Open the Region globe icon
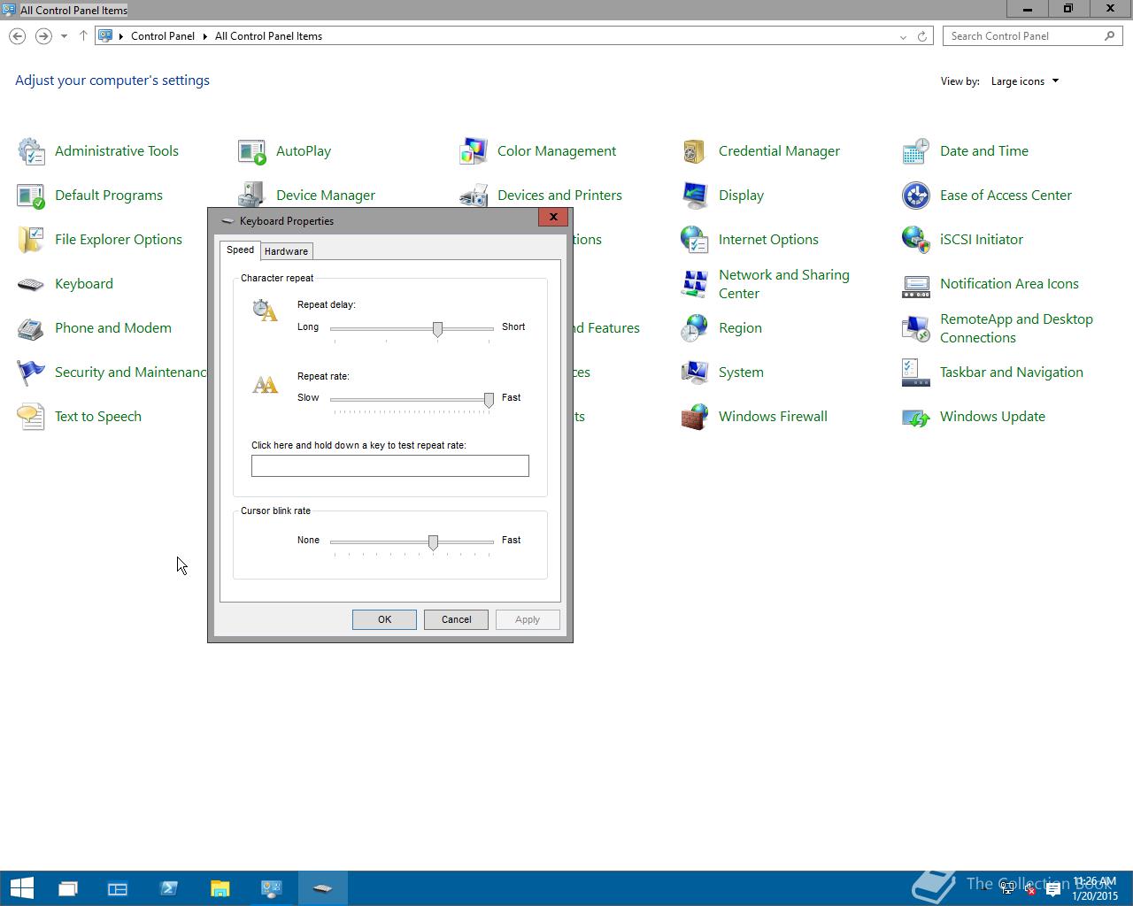The image size is (1133, 906). pos(695,328)
